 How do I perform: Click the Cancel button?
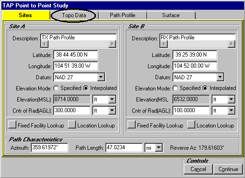198,169
